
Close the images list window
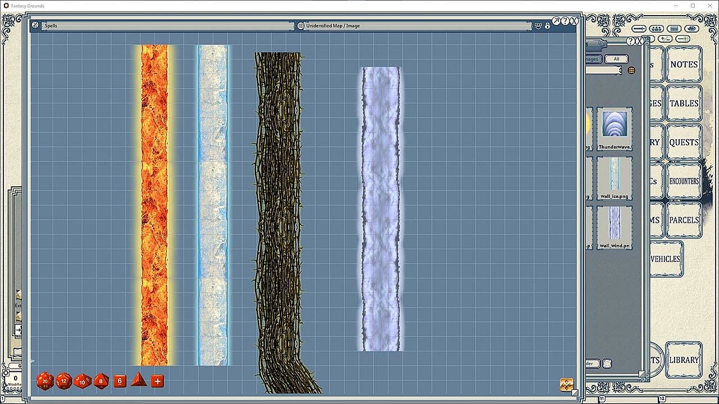[x=640, y=42]
